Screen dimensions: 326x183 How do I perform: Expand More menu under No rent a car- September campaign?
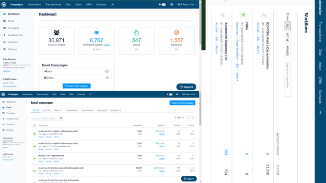57,161
